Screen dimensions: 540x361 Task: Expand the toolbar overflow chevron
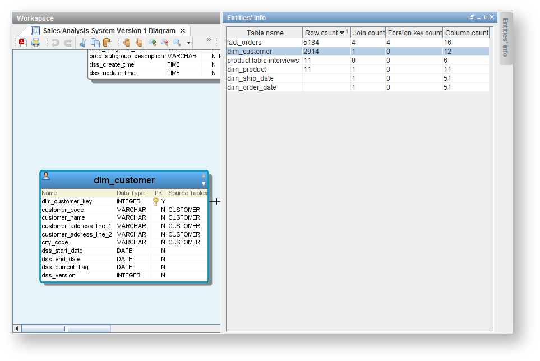pyautogui.click(x=209, y=40)
